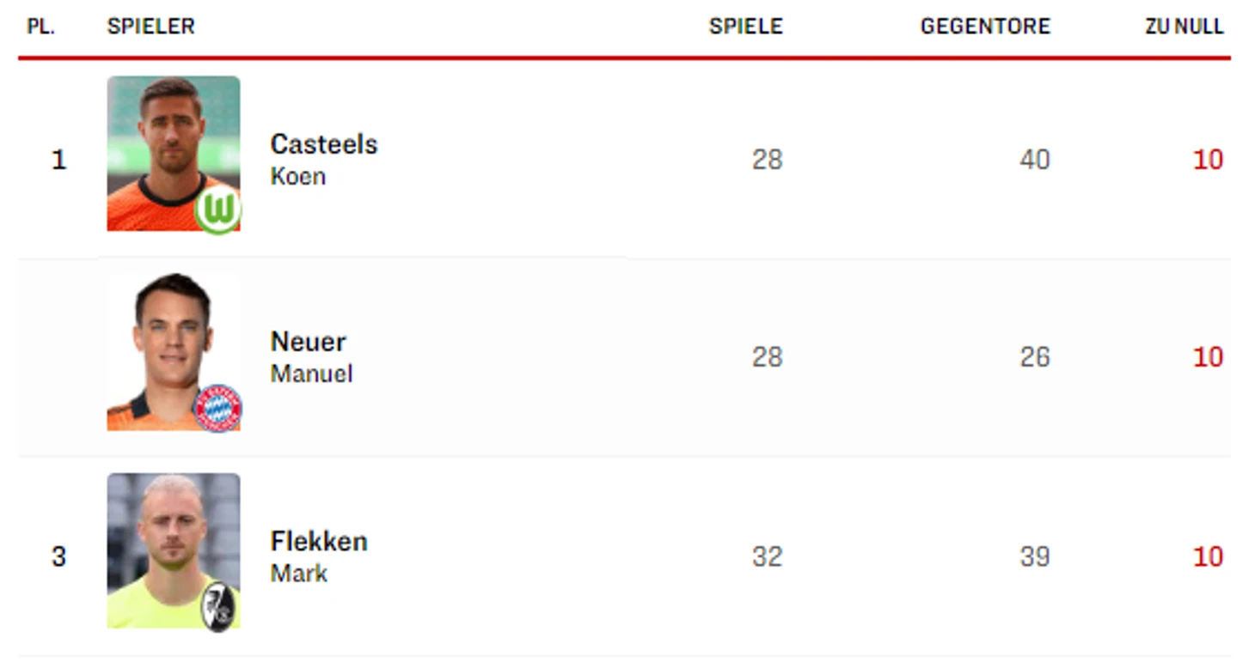
Task: Click rank number 3 in Flekken row
Action: tap(58, 556)
